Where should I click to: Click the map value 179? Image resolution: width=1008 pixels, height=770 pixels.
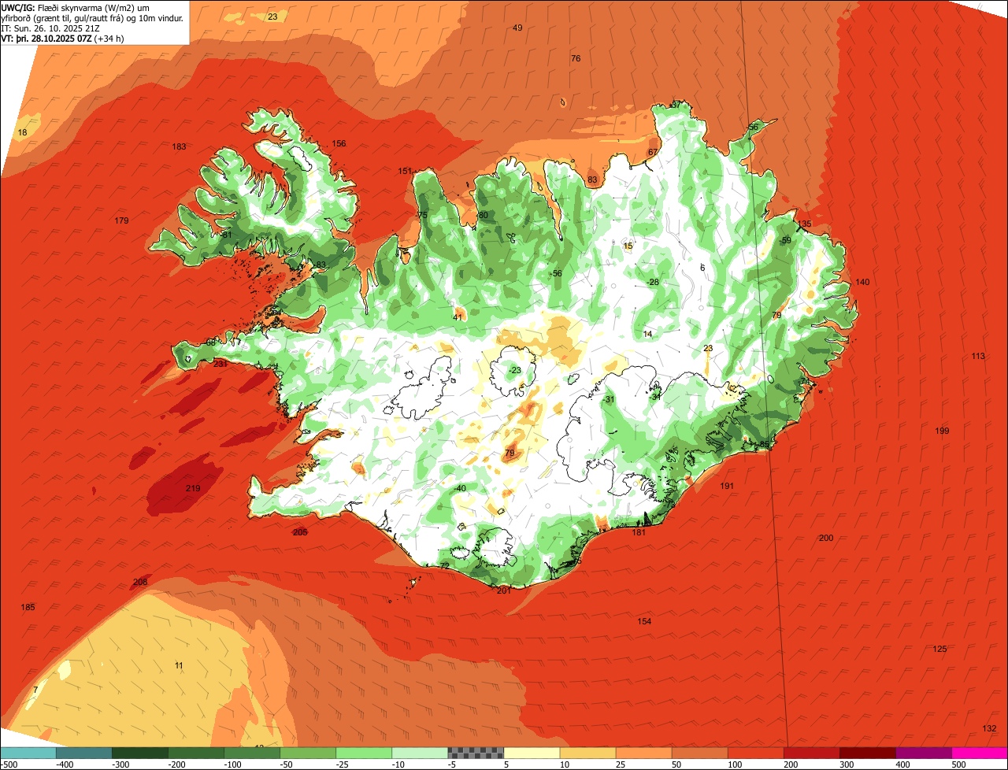(x=121, y=220)
